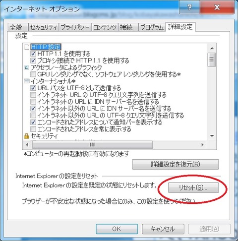Click the text *コンピューターの再起動後に有効になります
The width and height of the screenshot is (238, 241).
76,154
